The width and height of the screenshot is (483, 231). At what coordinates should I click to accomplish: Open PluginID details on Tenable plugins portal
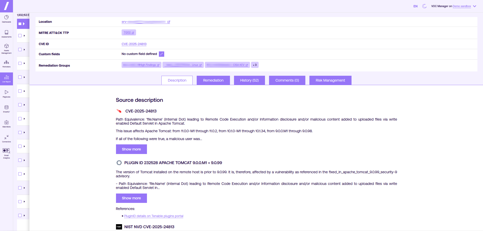pos(154,216)
